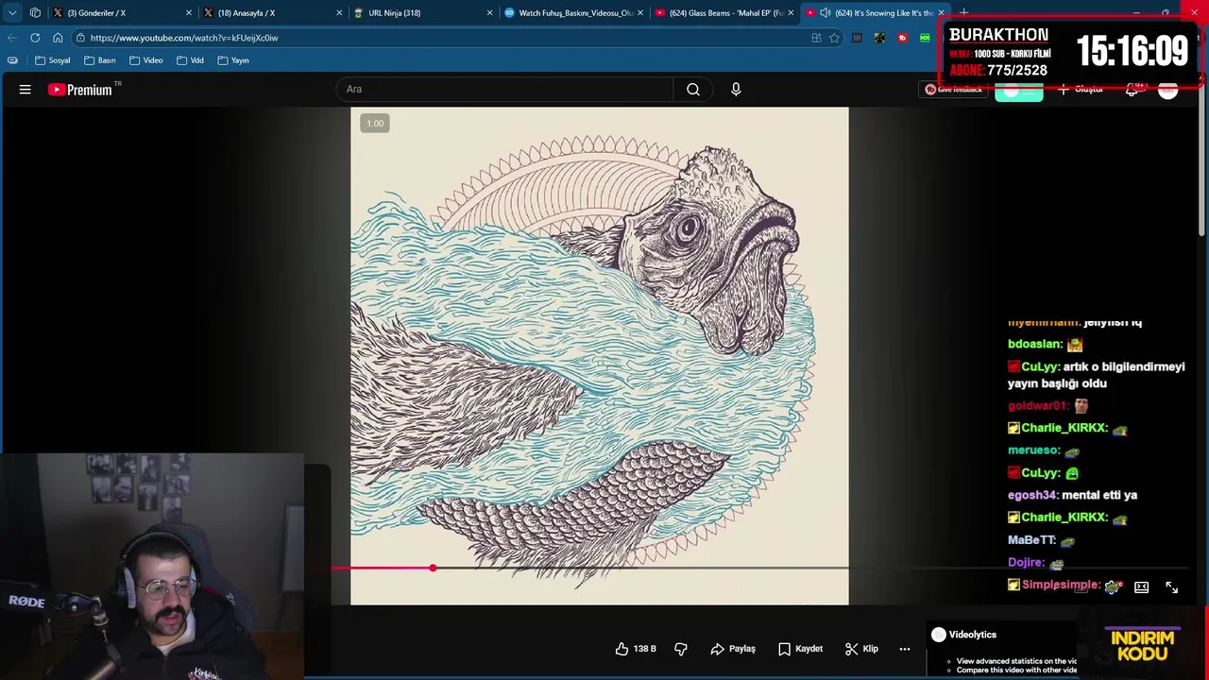Screen dimensions: 1209x680
Task: Click the browser address bar URL
Action: pyautogui.click(x=184, y=38)
